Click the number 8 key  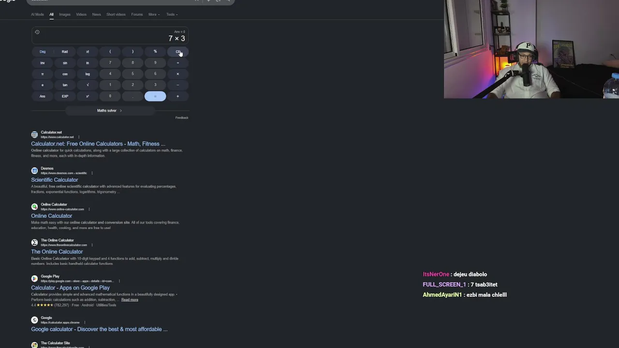[x=133, y=63]
